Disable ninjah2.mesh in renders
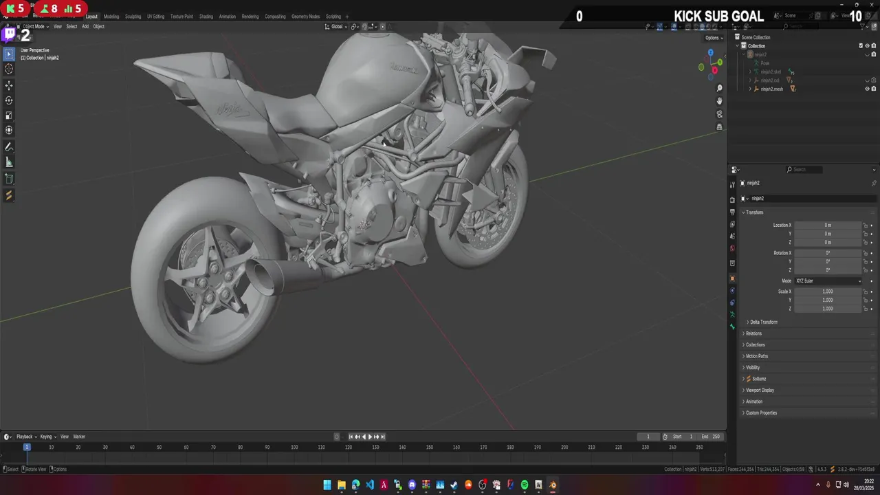 click(x=874, y=89)
